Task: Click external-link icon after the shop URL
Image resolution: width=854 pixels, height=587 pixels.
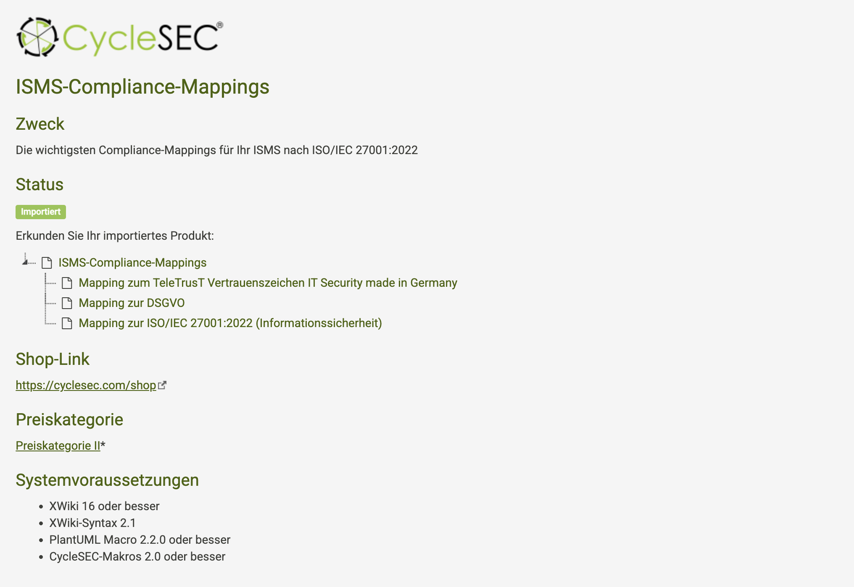Action: (x=162, y=385)
